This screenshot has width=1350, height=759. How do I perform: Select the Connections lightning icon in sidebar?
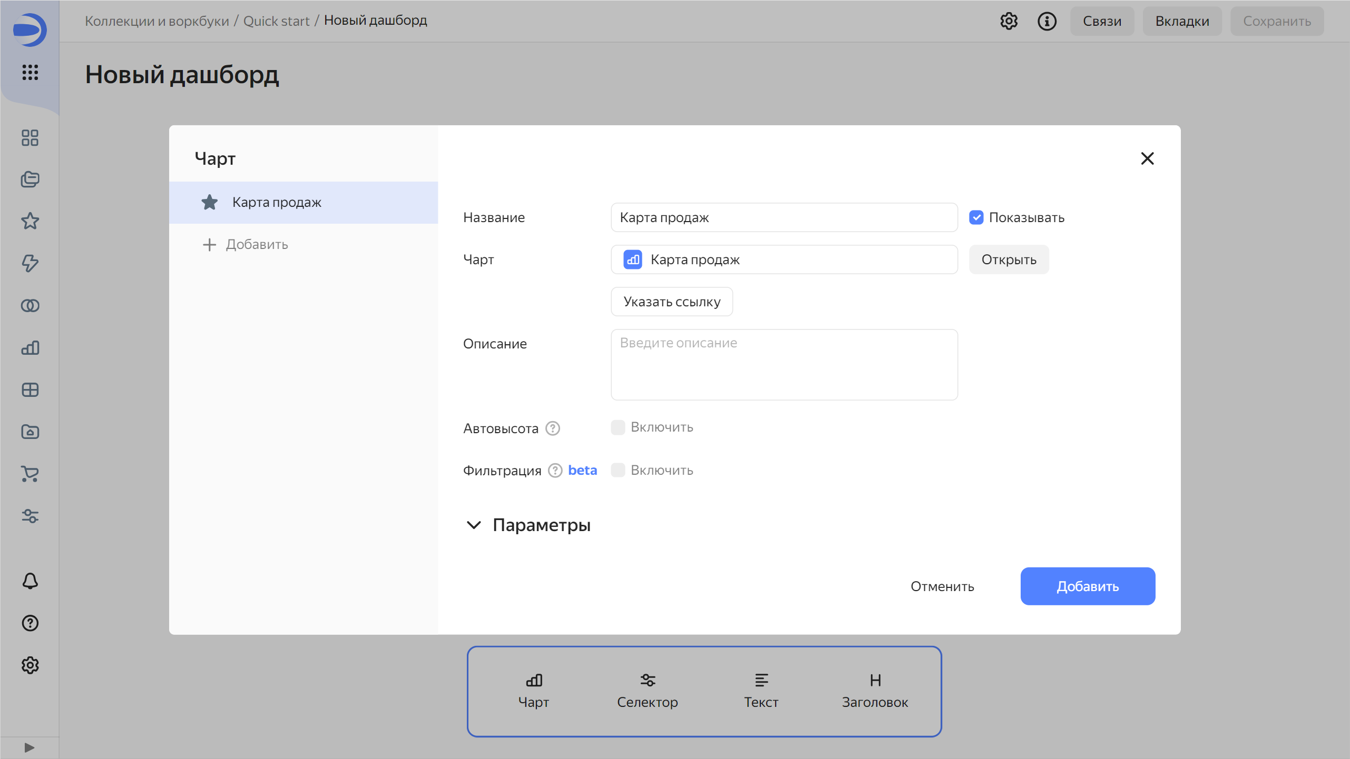point(30,264)
